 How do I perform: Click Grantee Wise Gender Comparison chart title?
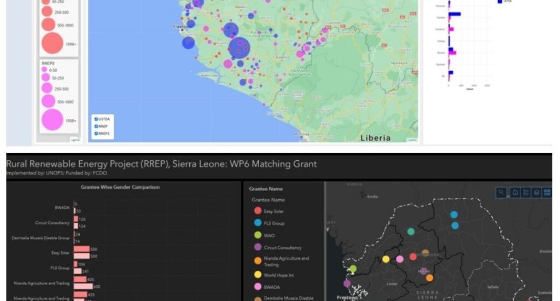(120, 187)
